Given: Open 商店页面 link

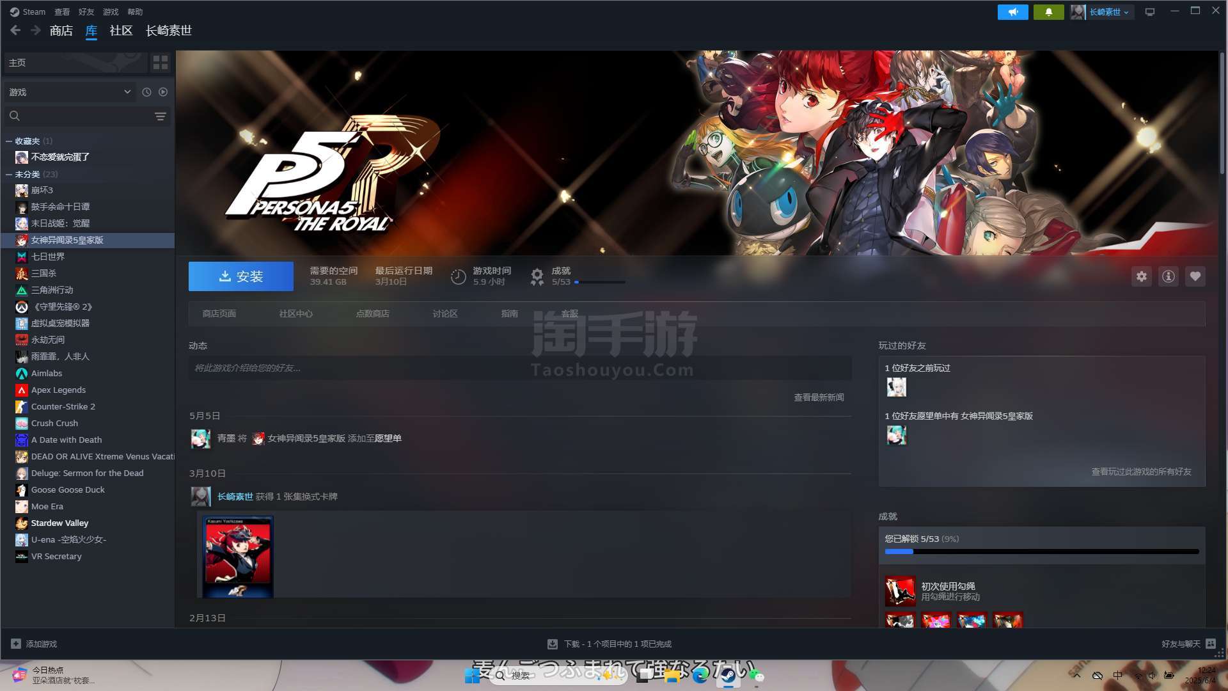Looking at the screenshot, I should tap(219, 314).
